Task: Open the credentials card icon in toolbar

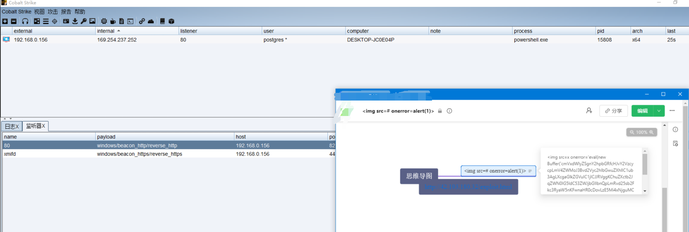Action: [66, 21]
